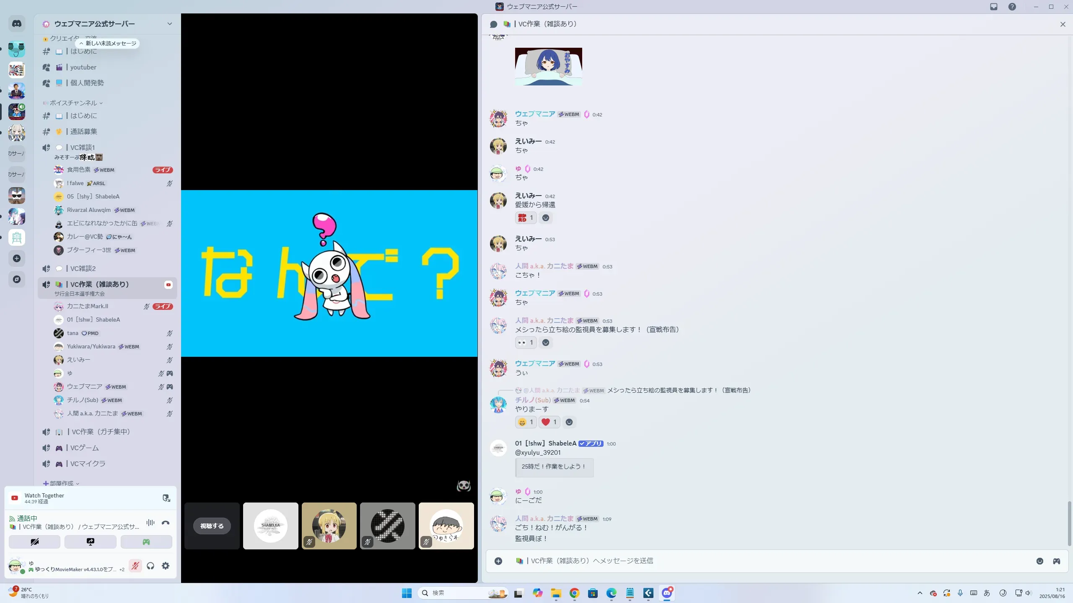Open emoji picker in message box
The image size is (1073, 603).
[x=1040, y=561]
